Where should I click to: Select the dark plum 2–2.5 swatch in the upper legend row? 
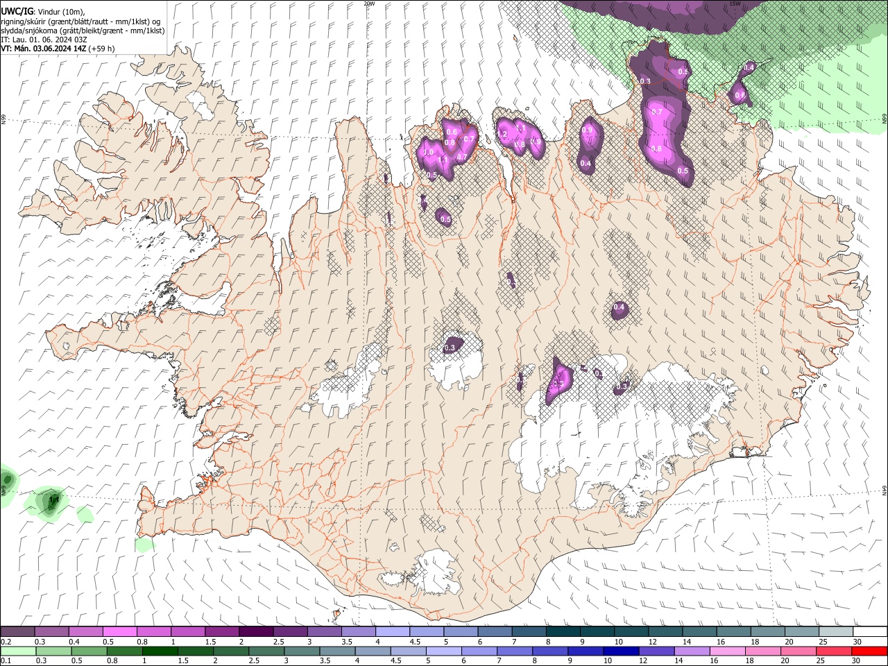click(x=256, y=632)
